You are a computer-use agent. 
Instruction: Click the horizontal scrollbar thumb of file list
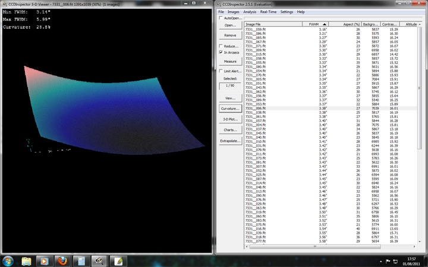pos(315,247)
